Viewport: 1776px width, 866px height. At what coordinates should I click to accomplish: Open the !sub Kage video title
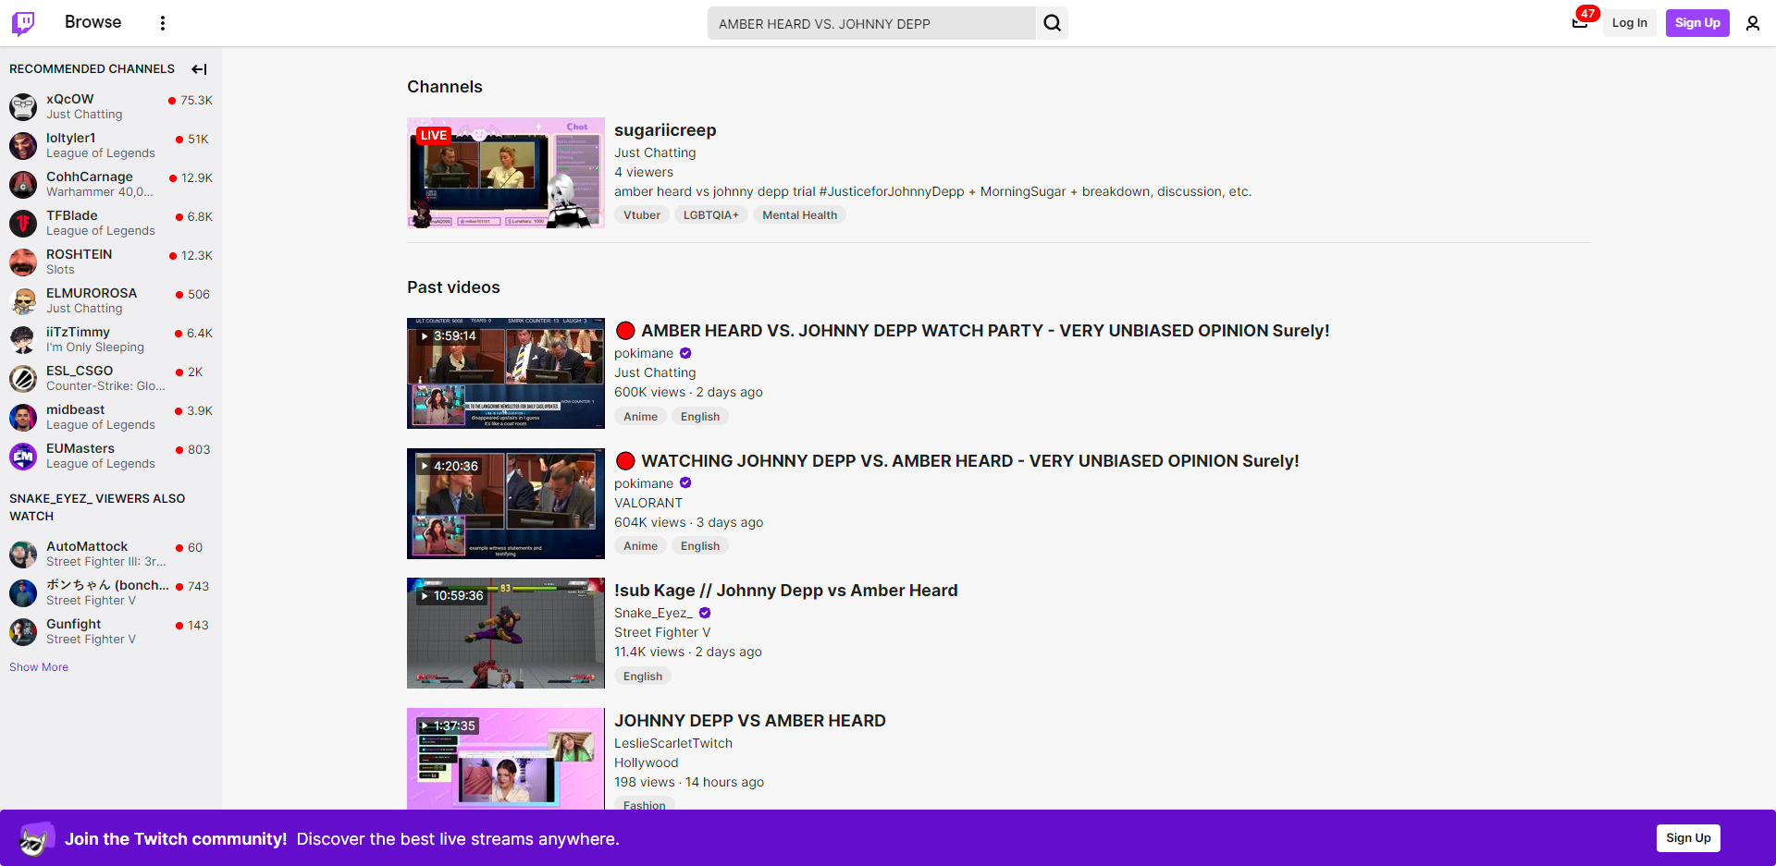[x=786, y=591]
